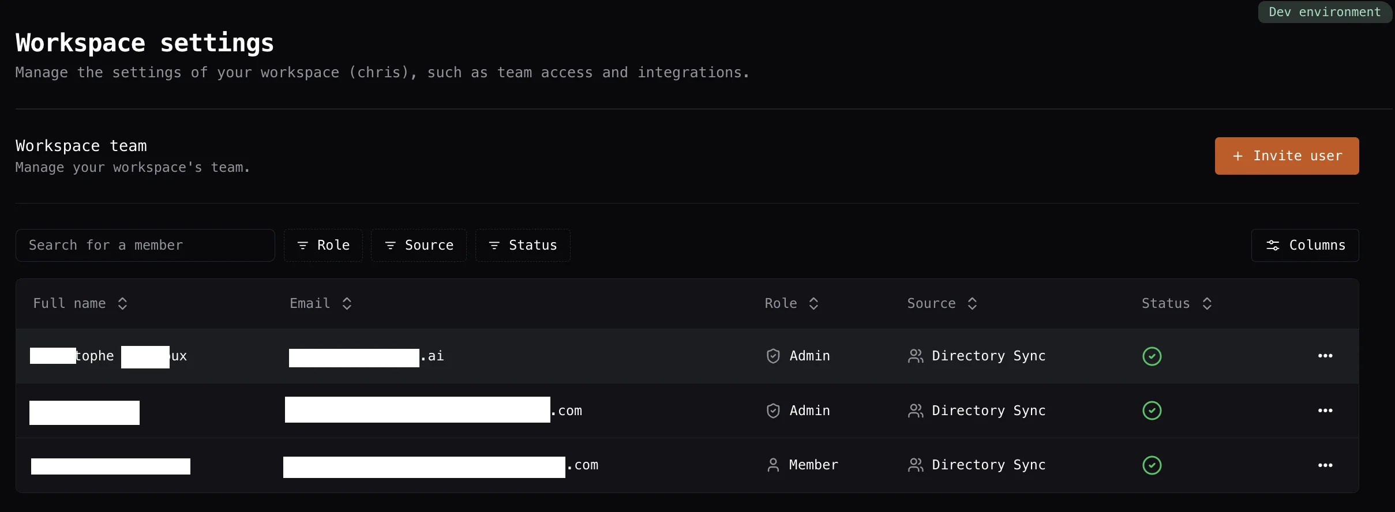Click Directory Sync icon in second row
This screenshot has height=512, width=1395.
916,411
